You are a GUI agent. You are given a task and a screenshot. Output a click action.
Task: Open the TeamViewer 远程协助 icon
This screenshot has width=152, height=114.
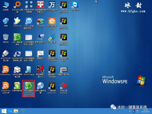point(75,6)
